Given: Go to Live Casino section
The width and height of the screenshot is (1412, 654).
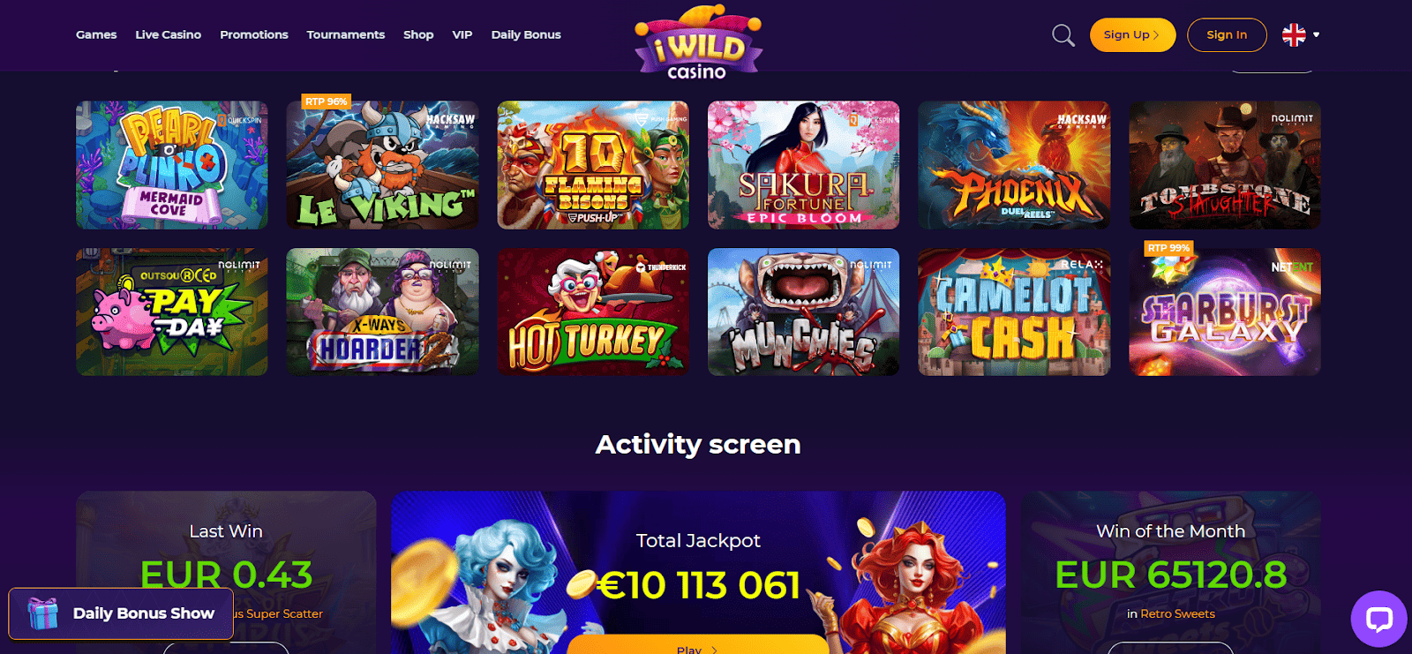Looking at the screenshot, I should click(168, 34).
